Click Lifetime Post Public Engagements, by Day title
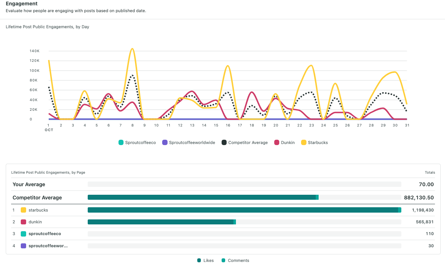445x268 pixels. (47, 27)
